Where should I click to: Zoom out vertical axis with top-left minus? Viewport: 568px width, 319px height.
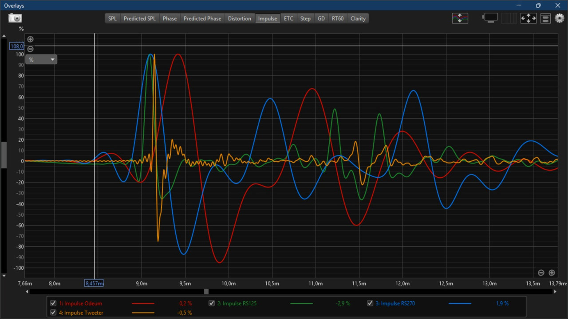click(x=30, y=49)
